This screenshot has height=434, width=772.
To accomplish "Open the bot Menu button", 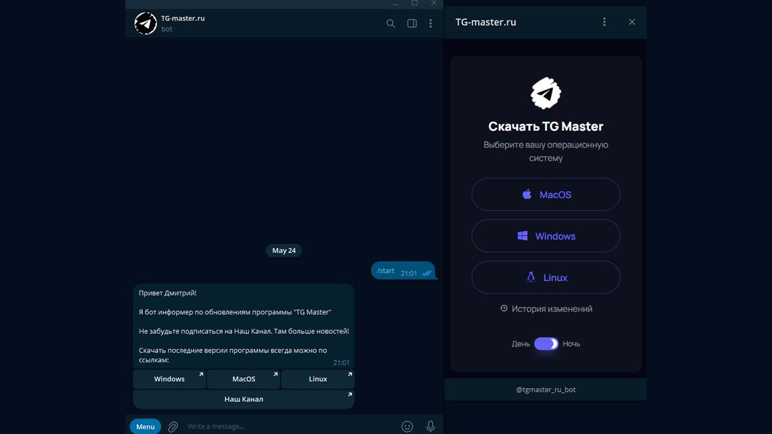I will 145,426.
